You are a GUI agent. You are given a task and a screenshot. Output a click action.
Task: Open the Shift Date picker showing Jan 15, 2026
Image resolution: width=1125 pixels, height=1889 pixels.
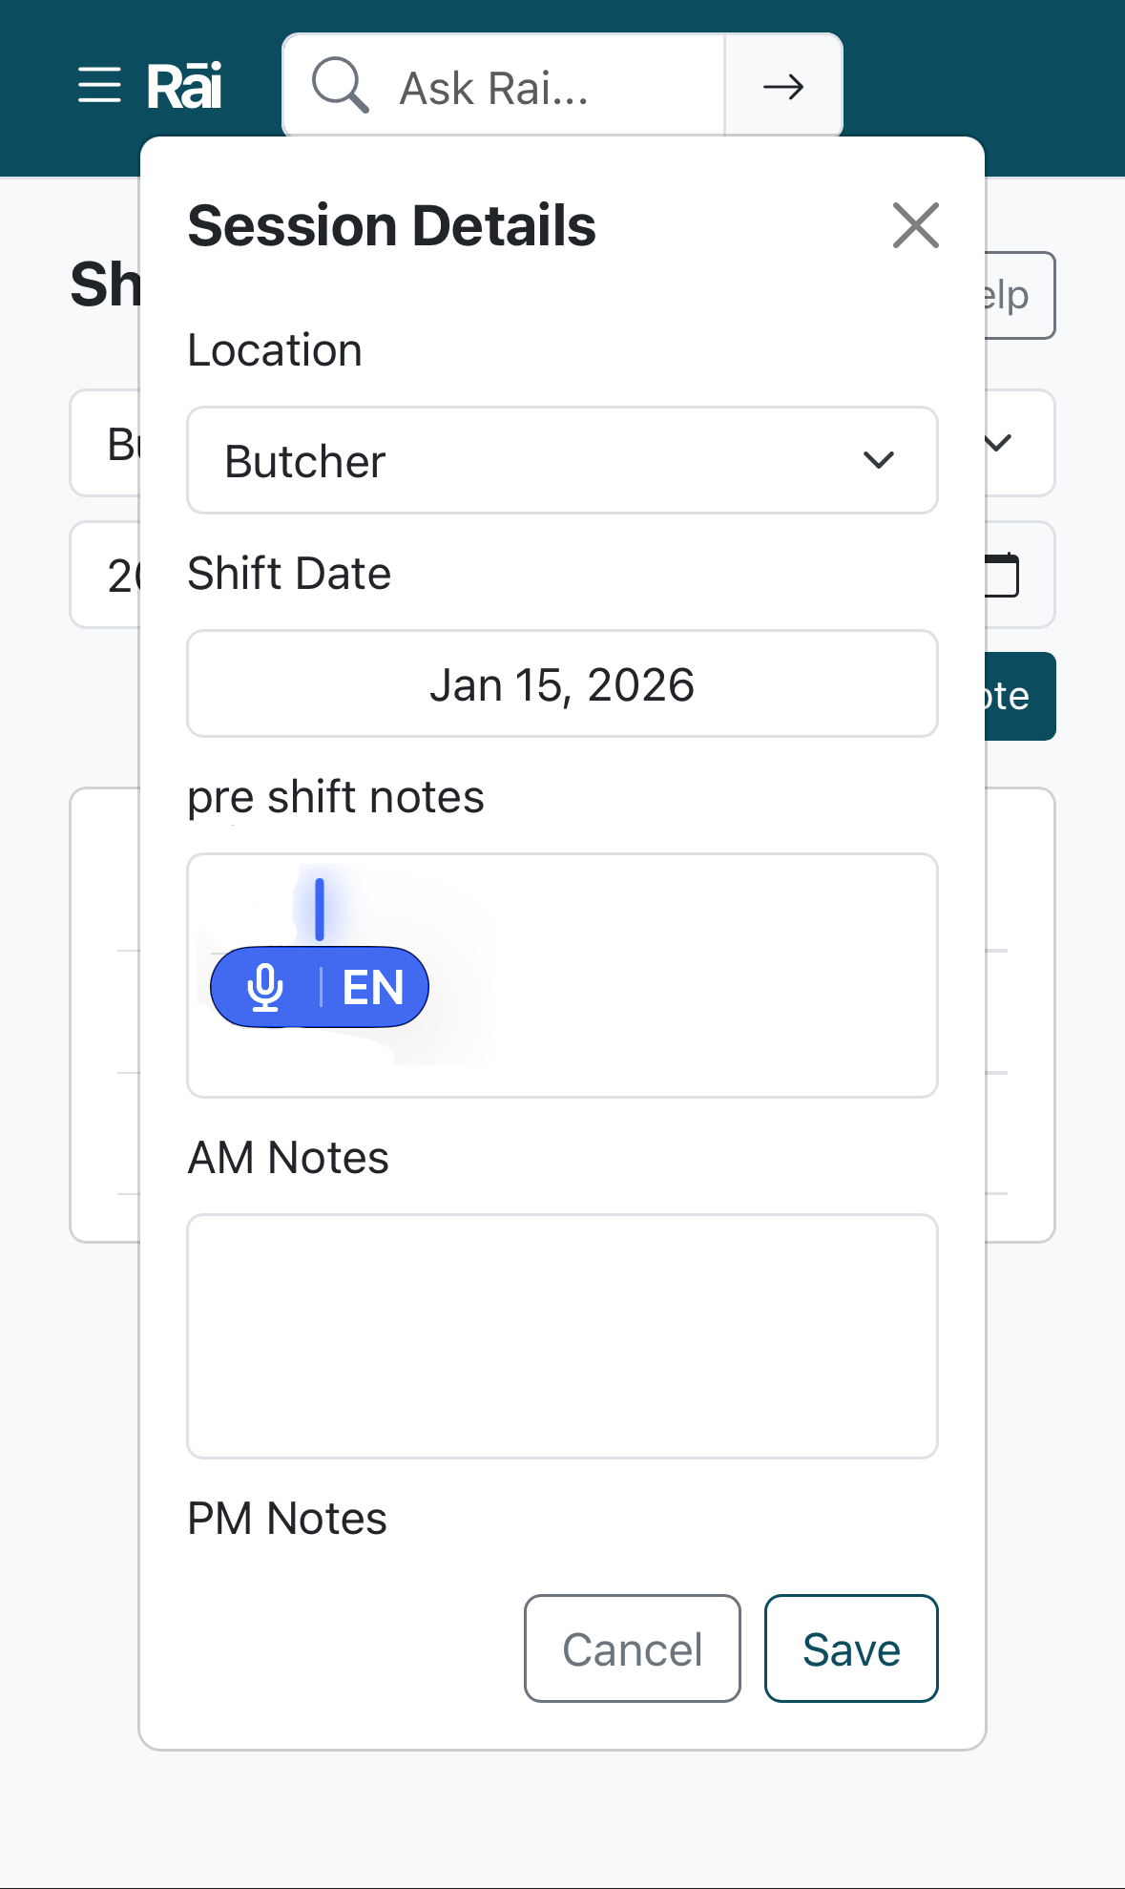pyautogui.click(x=562, y=684)
